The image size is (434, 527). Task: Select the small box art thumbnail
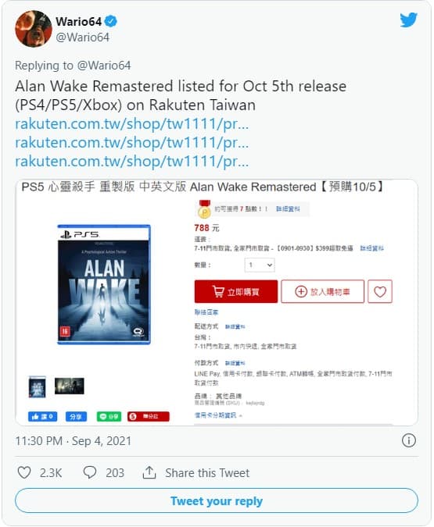[x=38, y=386]
